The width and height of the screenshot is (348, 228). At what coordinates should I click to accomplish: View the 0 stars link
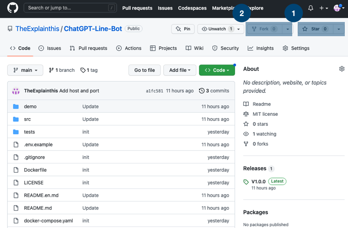pos(256,124)
